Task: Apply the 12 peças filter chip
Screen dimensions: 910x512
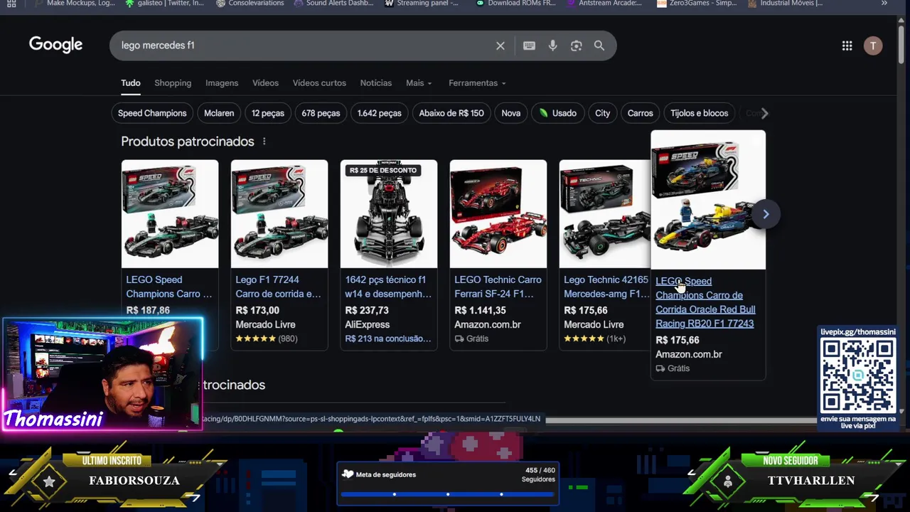Action: click(x=267, y=113)
